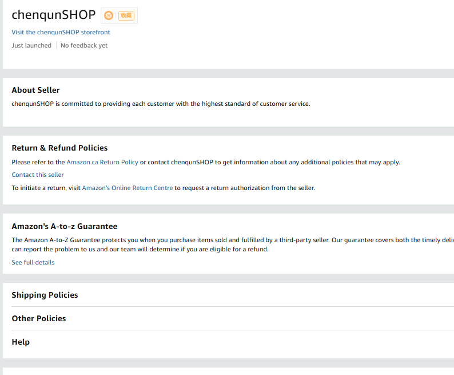Click the Just launched status text
Viewport: 454px width, 375px height.
[x=31, y=45]
